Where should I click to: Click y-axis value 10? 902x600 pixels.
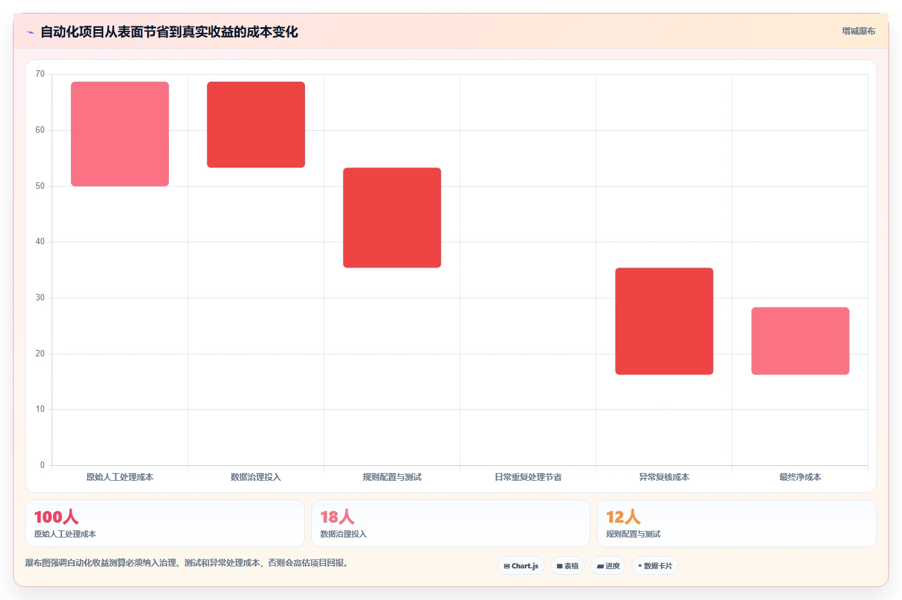40,409
